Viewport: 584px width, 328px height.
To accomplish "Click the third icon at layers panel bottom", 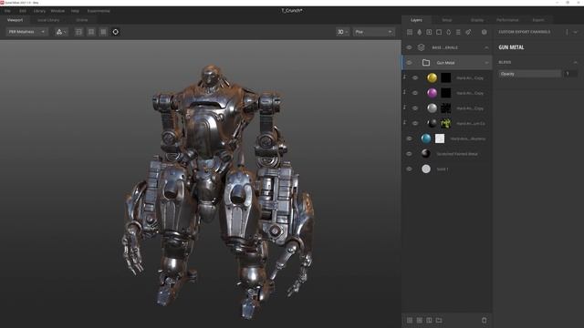I will coord(429,320).
